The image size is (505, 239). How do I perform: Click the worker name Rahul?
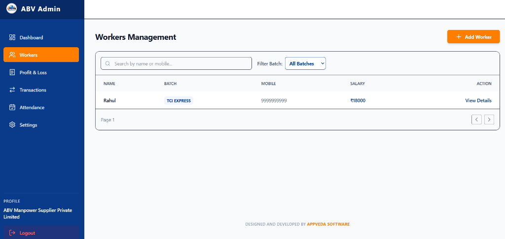click(x=109, y=100)
